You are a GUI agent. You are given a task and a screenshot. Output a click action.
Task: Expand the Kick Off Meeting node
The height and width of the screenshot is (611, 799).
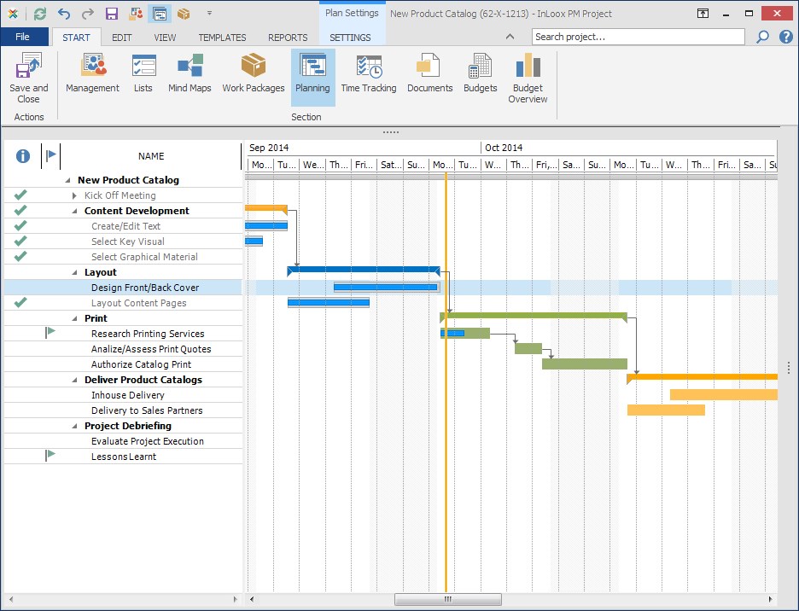point(74,195)
